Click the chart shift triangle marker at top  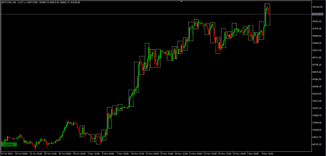(181, 1)
